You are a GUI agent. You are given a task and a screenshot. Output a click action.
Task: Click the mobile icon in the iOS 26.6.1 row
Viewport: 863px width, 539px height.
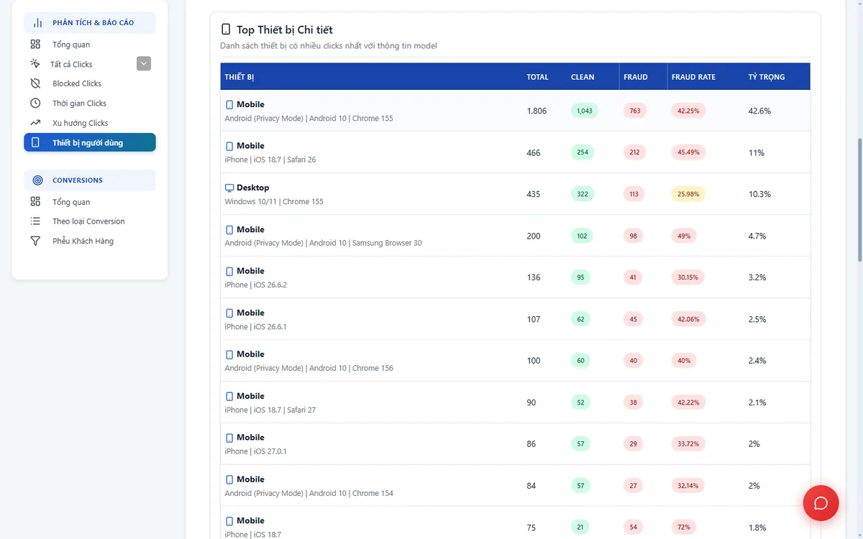coord(229,313)
